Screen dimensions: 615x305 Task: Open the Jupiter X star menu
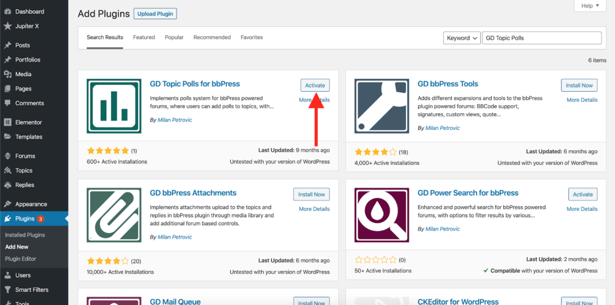8,26
